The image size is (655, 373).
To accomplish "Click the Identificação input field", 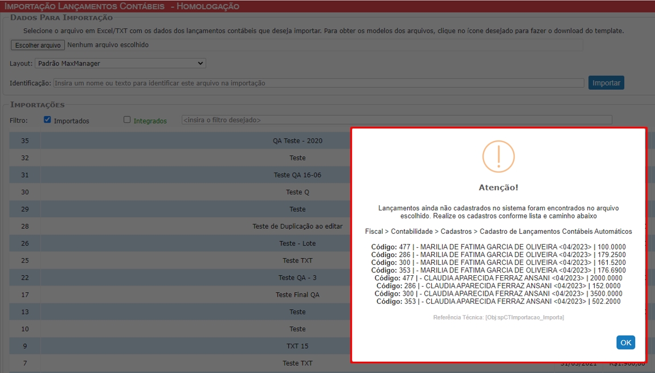I will (319, 83).
